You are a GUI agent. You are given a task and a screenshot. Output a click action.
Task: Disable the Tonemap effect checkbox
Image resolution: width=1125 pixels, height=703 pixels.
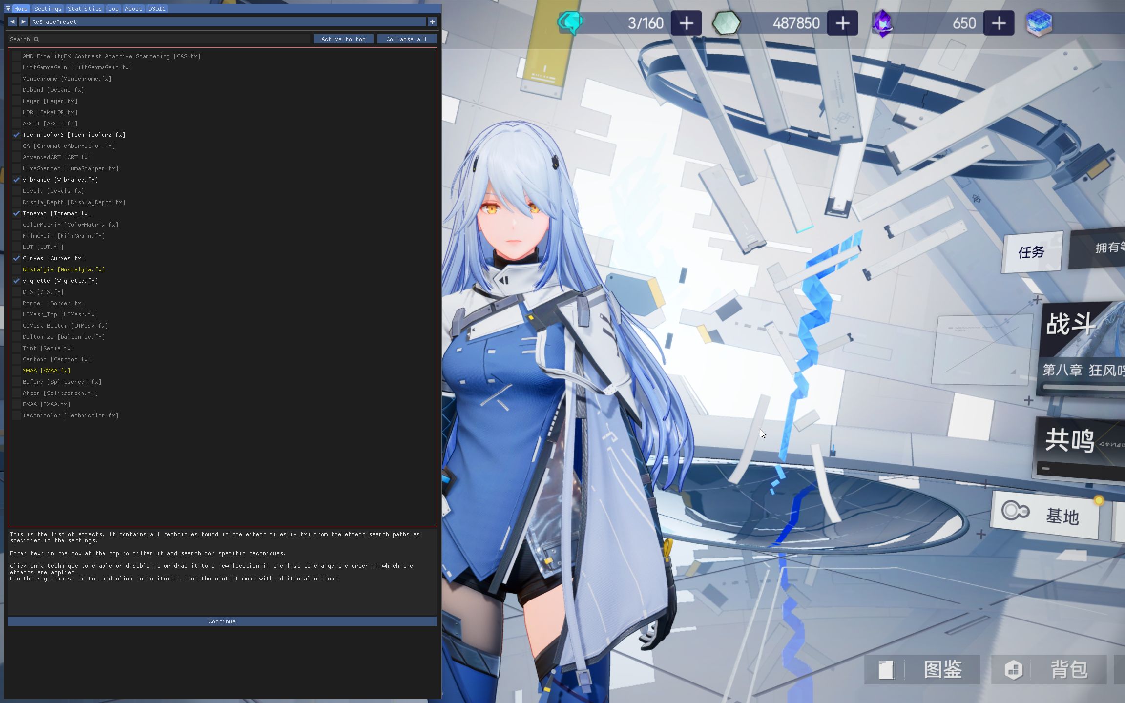coord(17,213)
